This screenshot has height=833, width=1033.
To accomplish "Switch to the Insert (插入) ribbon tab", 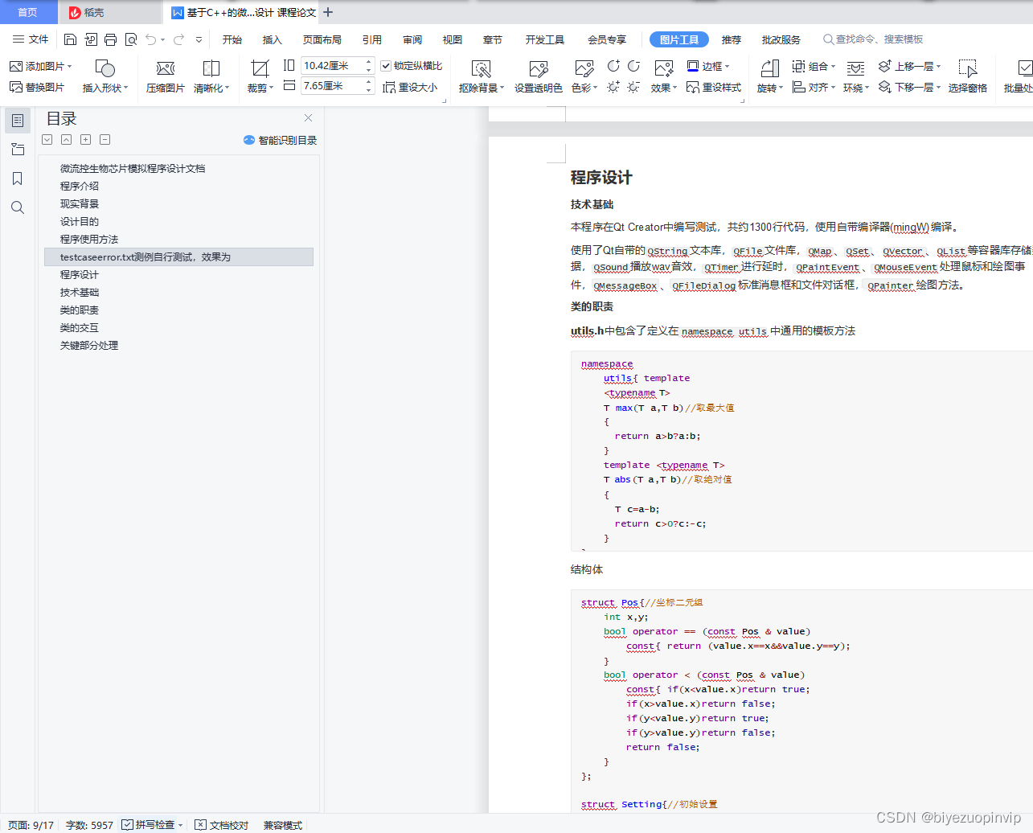I will click(272, 39).
